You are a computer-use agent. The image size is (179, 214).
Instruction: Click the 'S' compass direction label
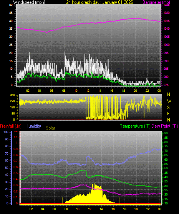[x=168, y=108]
